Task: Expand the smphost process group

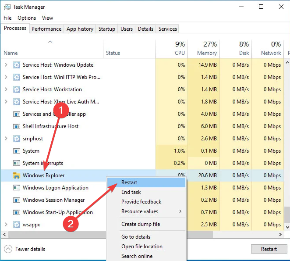Action: coord(6,138)
